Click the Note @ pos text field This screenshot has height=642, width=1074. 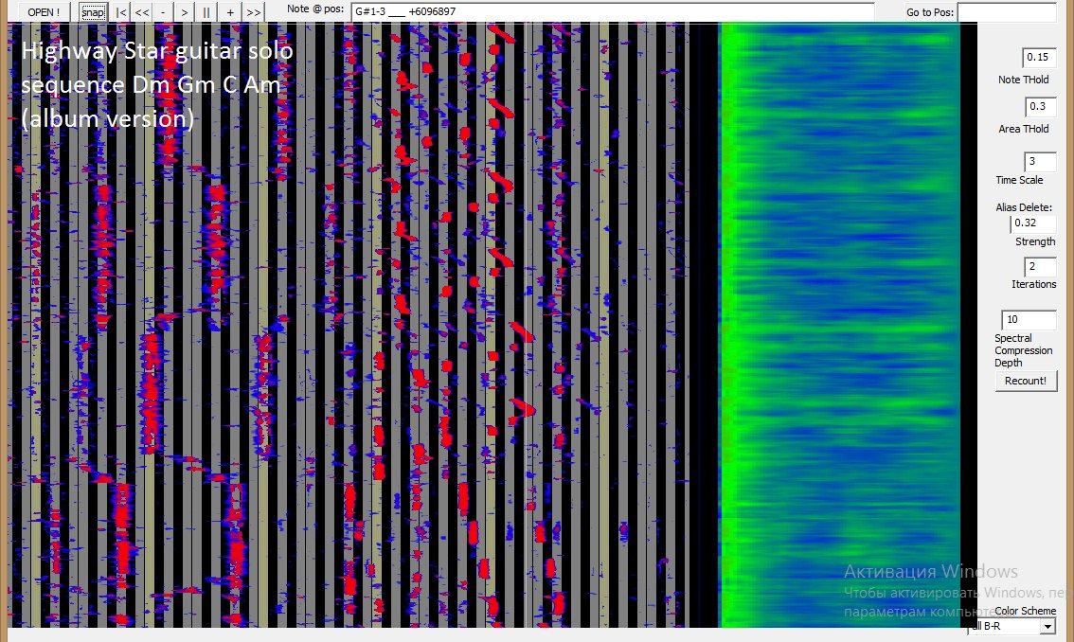[612, 12]
